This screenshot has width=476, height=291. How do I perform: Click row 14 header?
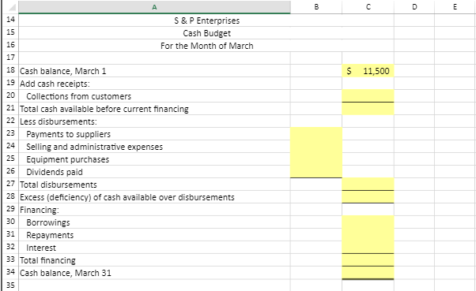click(10, 20)
